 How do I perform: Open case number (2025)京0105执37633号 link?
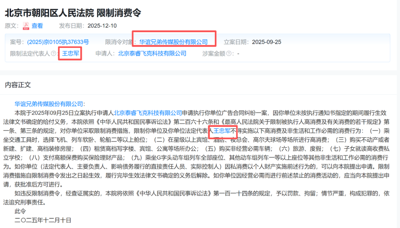[x=58, y=42]
